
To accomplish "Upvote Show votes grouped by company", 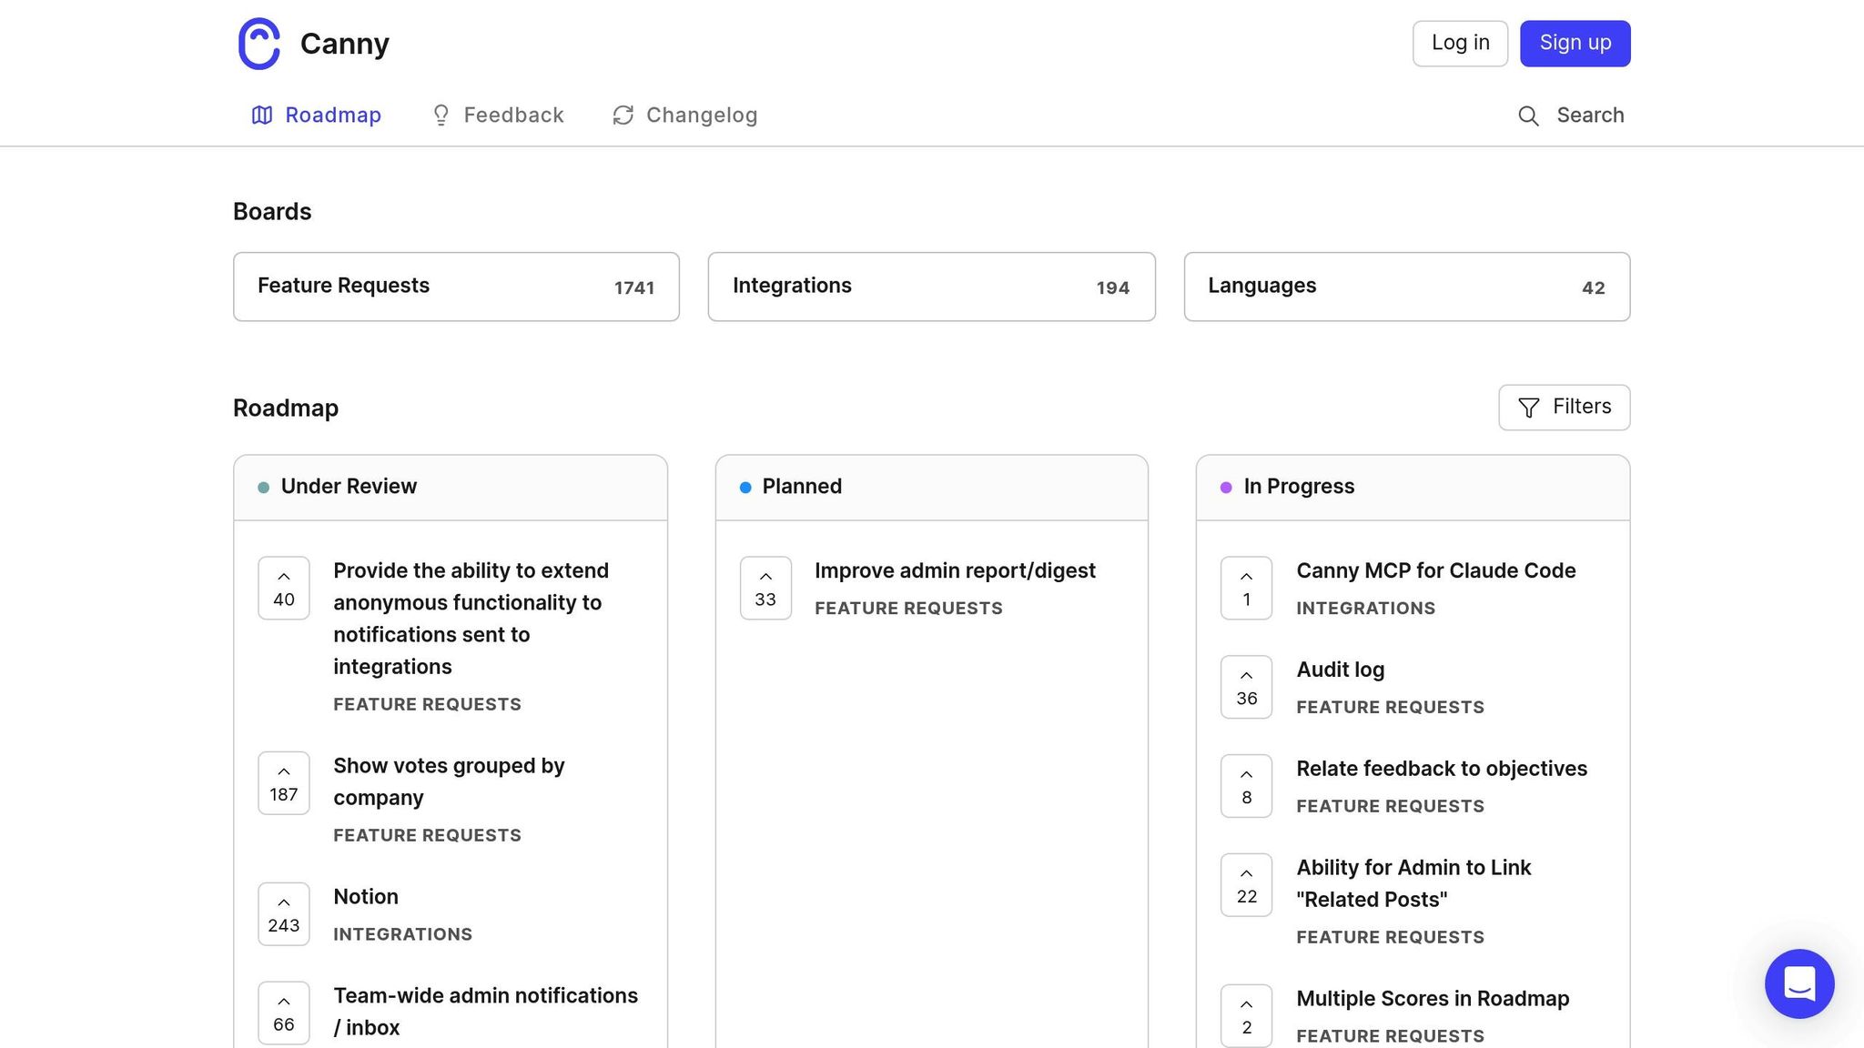I will (x=283, y=782).
